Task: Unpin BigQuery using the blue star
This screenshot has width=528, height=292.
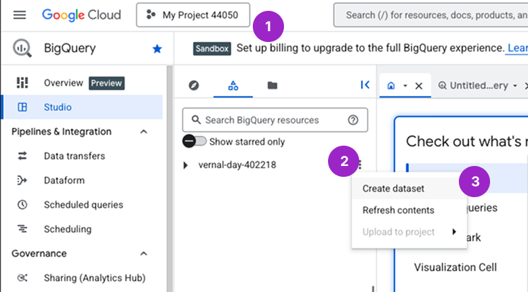Action: [157, 49]
